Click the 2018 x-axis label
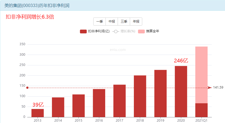 click(140, 120)
